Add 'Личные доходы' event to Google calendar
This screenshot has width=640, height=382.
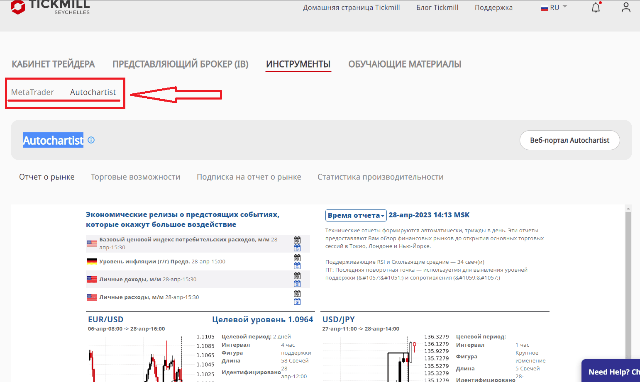(297, 283)
